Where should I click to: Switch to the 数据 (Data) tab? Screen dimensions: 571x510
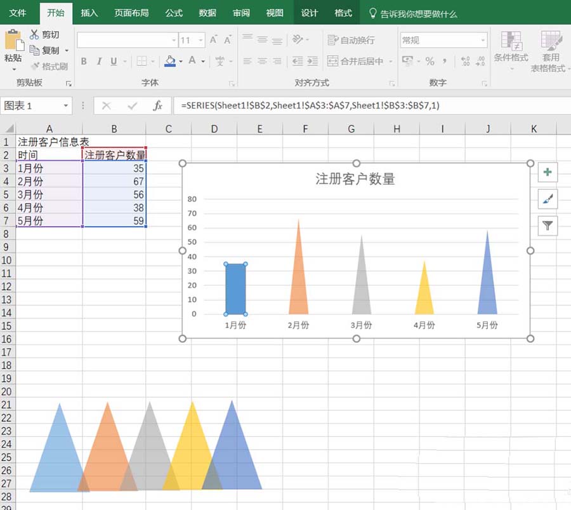(x=207, y=13)
